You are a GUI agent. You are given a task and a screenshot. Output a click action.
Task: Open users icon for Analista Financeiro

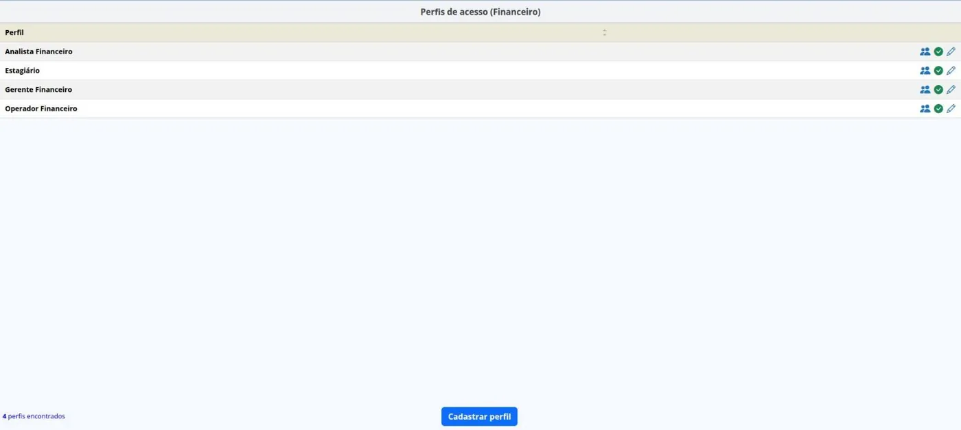[925, 51]
